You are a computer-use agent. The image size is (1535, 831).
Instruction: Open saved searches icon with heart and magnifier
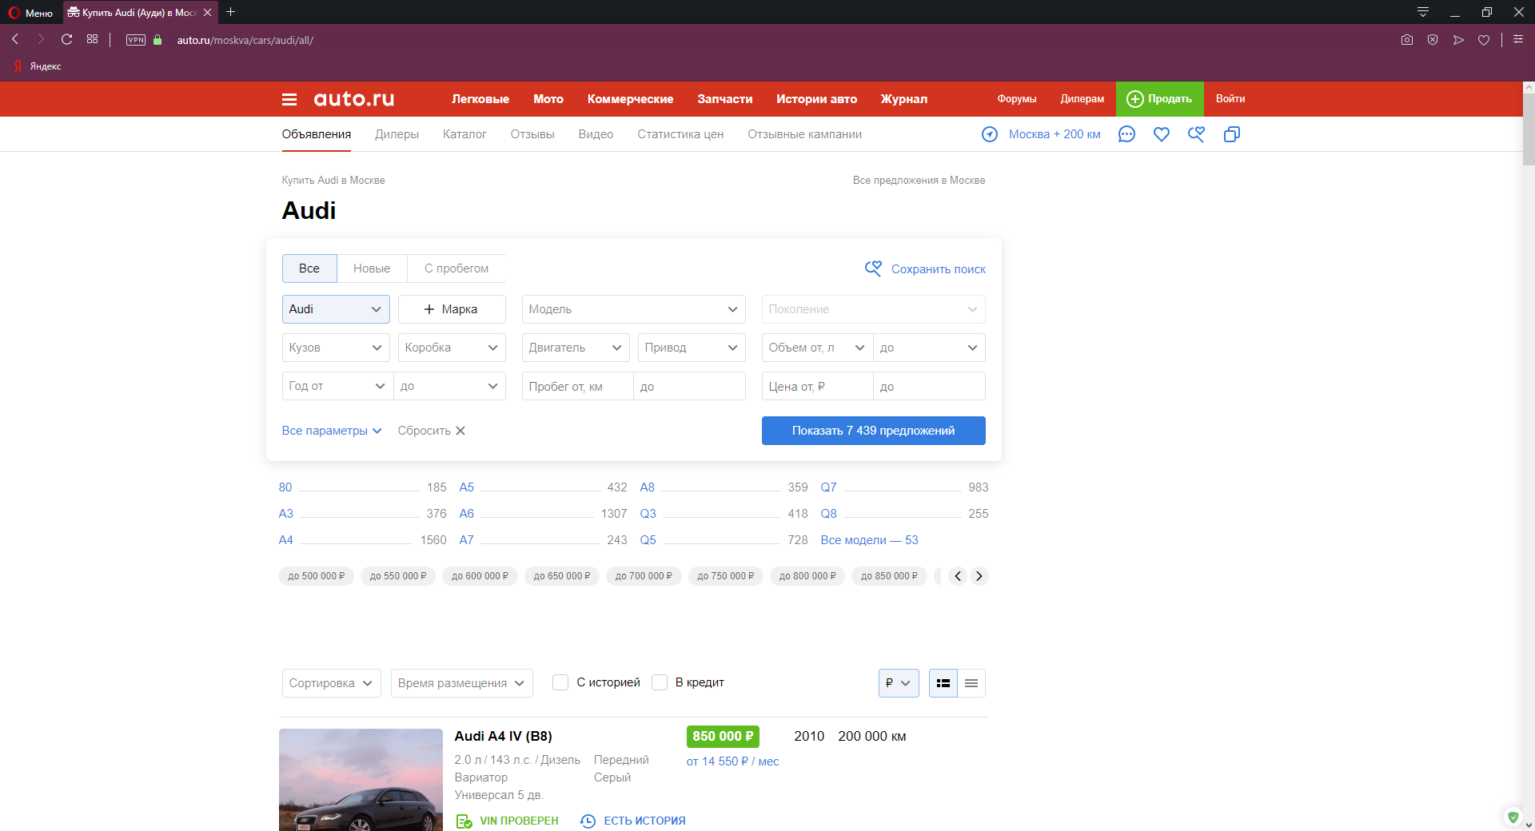coord(1196,134)
